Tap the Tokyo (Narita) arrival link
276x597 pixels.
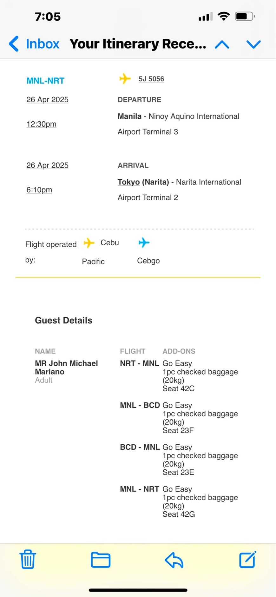pos(143,182)
